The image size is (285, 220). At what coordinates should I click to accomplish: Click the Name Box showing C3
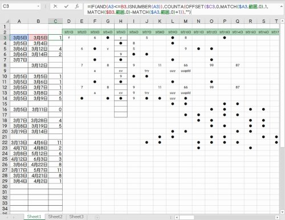click(x=19, y=6)
